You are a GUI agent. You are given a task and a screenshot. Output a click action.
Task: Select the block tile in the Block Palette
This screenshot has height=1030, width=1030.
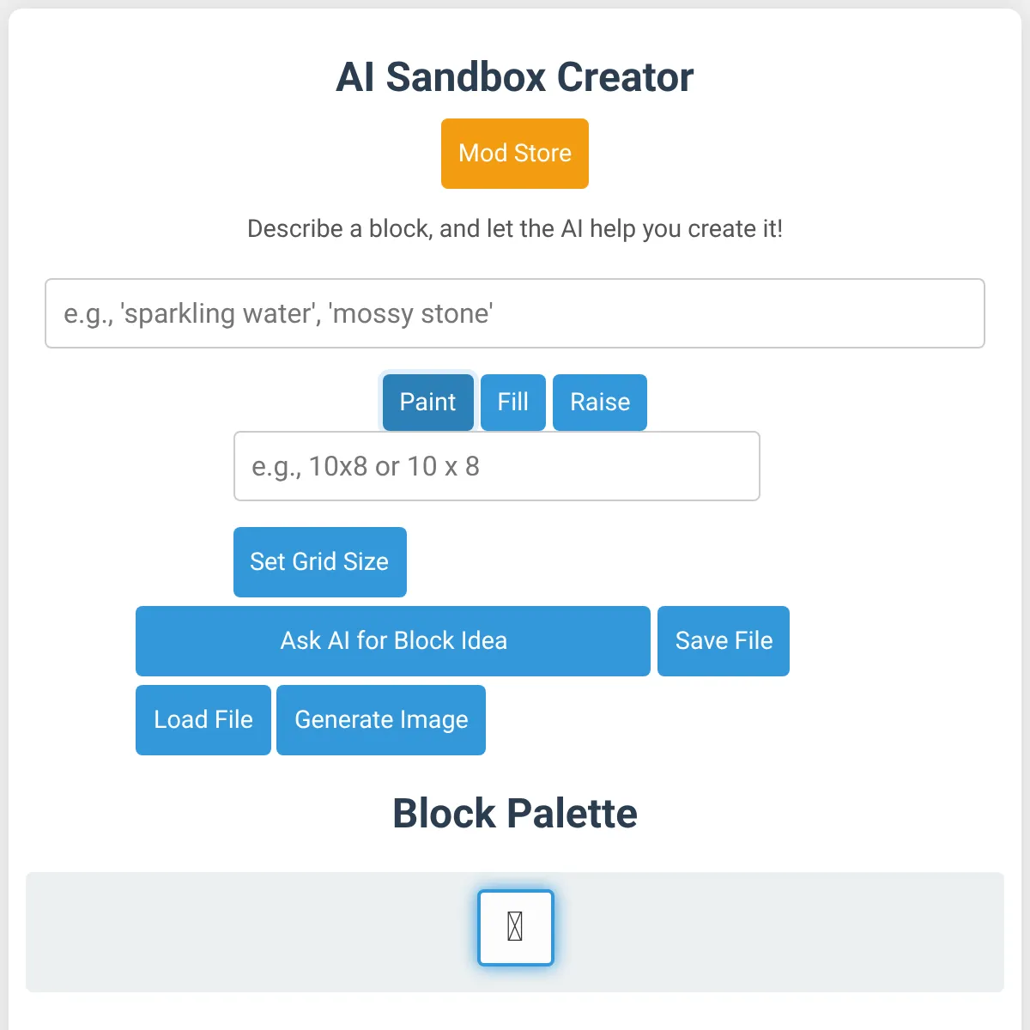click(515, 928)
